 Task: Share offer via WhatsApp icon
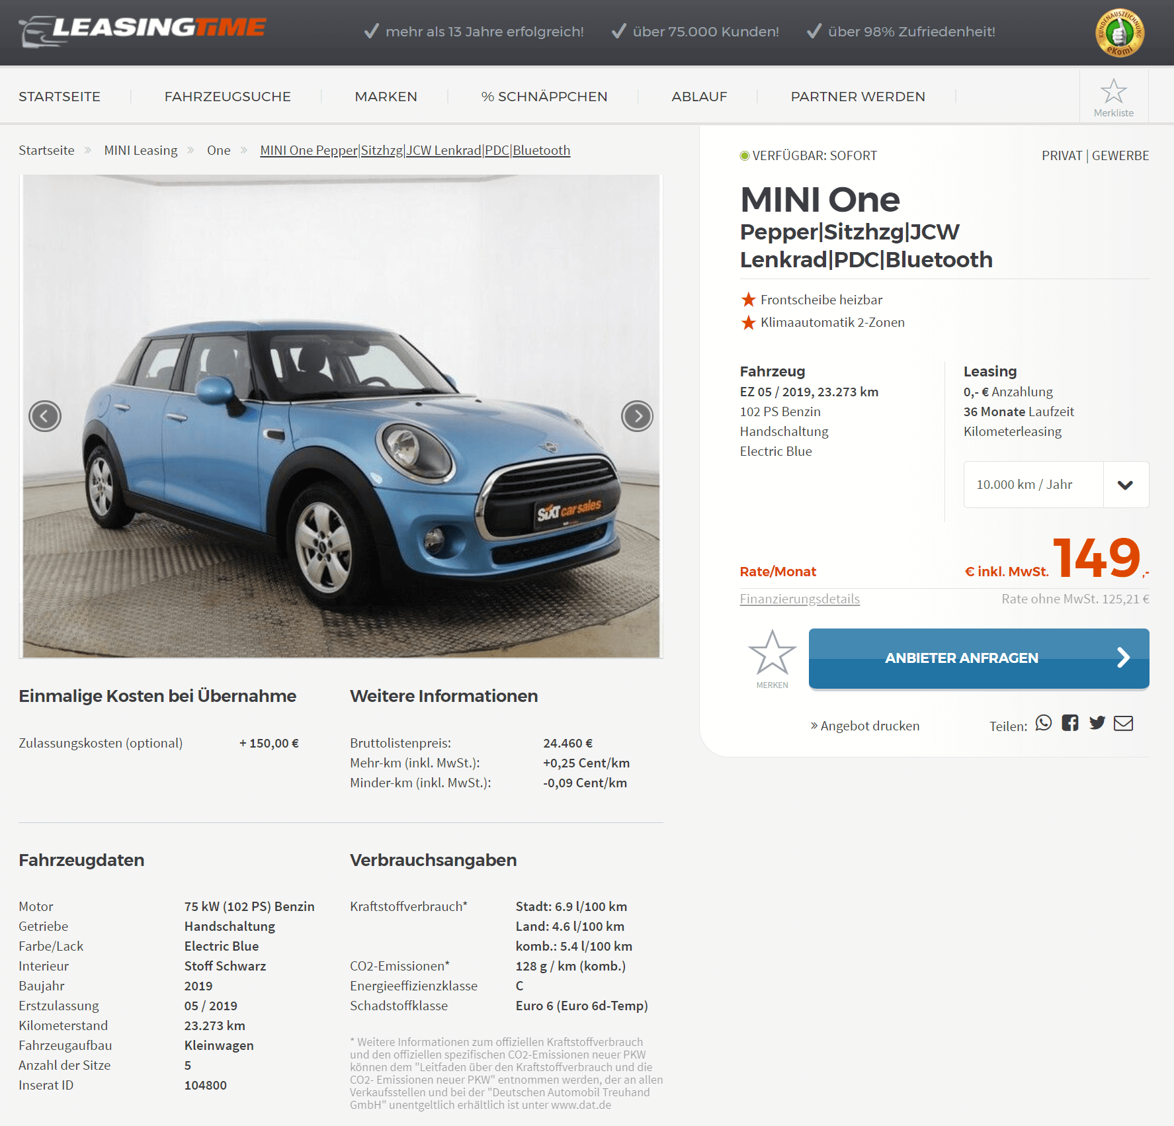[x=1044, y=723]
